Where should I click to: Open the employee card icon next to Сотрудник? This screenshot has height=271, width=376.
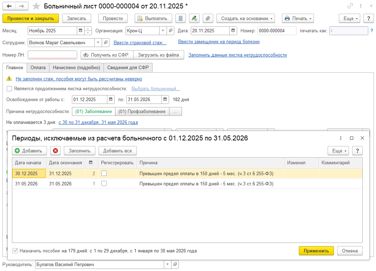point(106,43)
